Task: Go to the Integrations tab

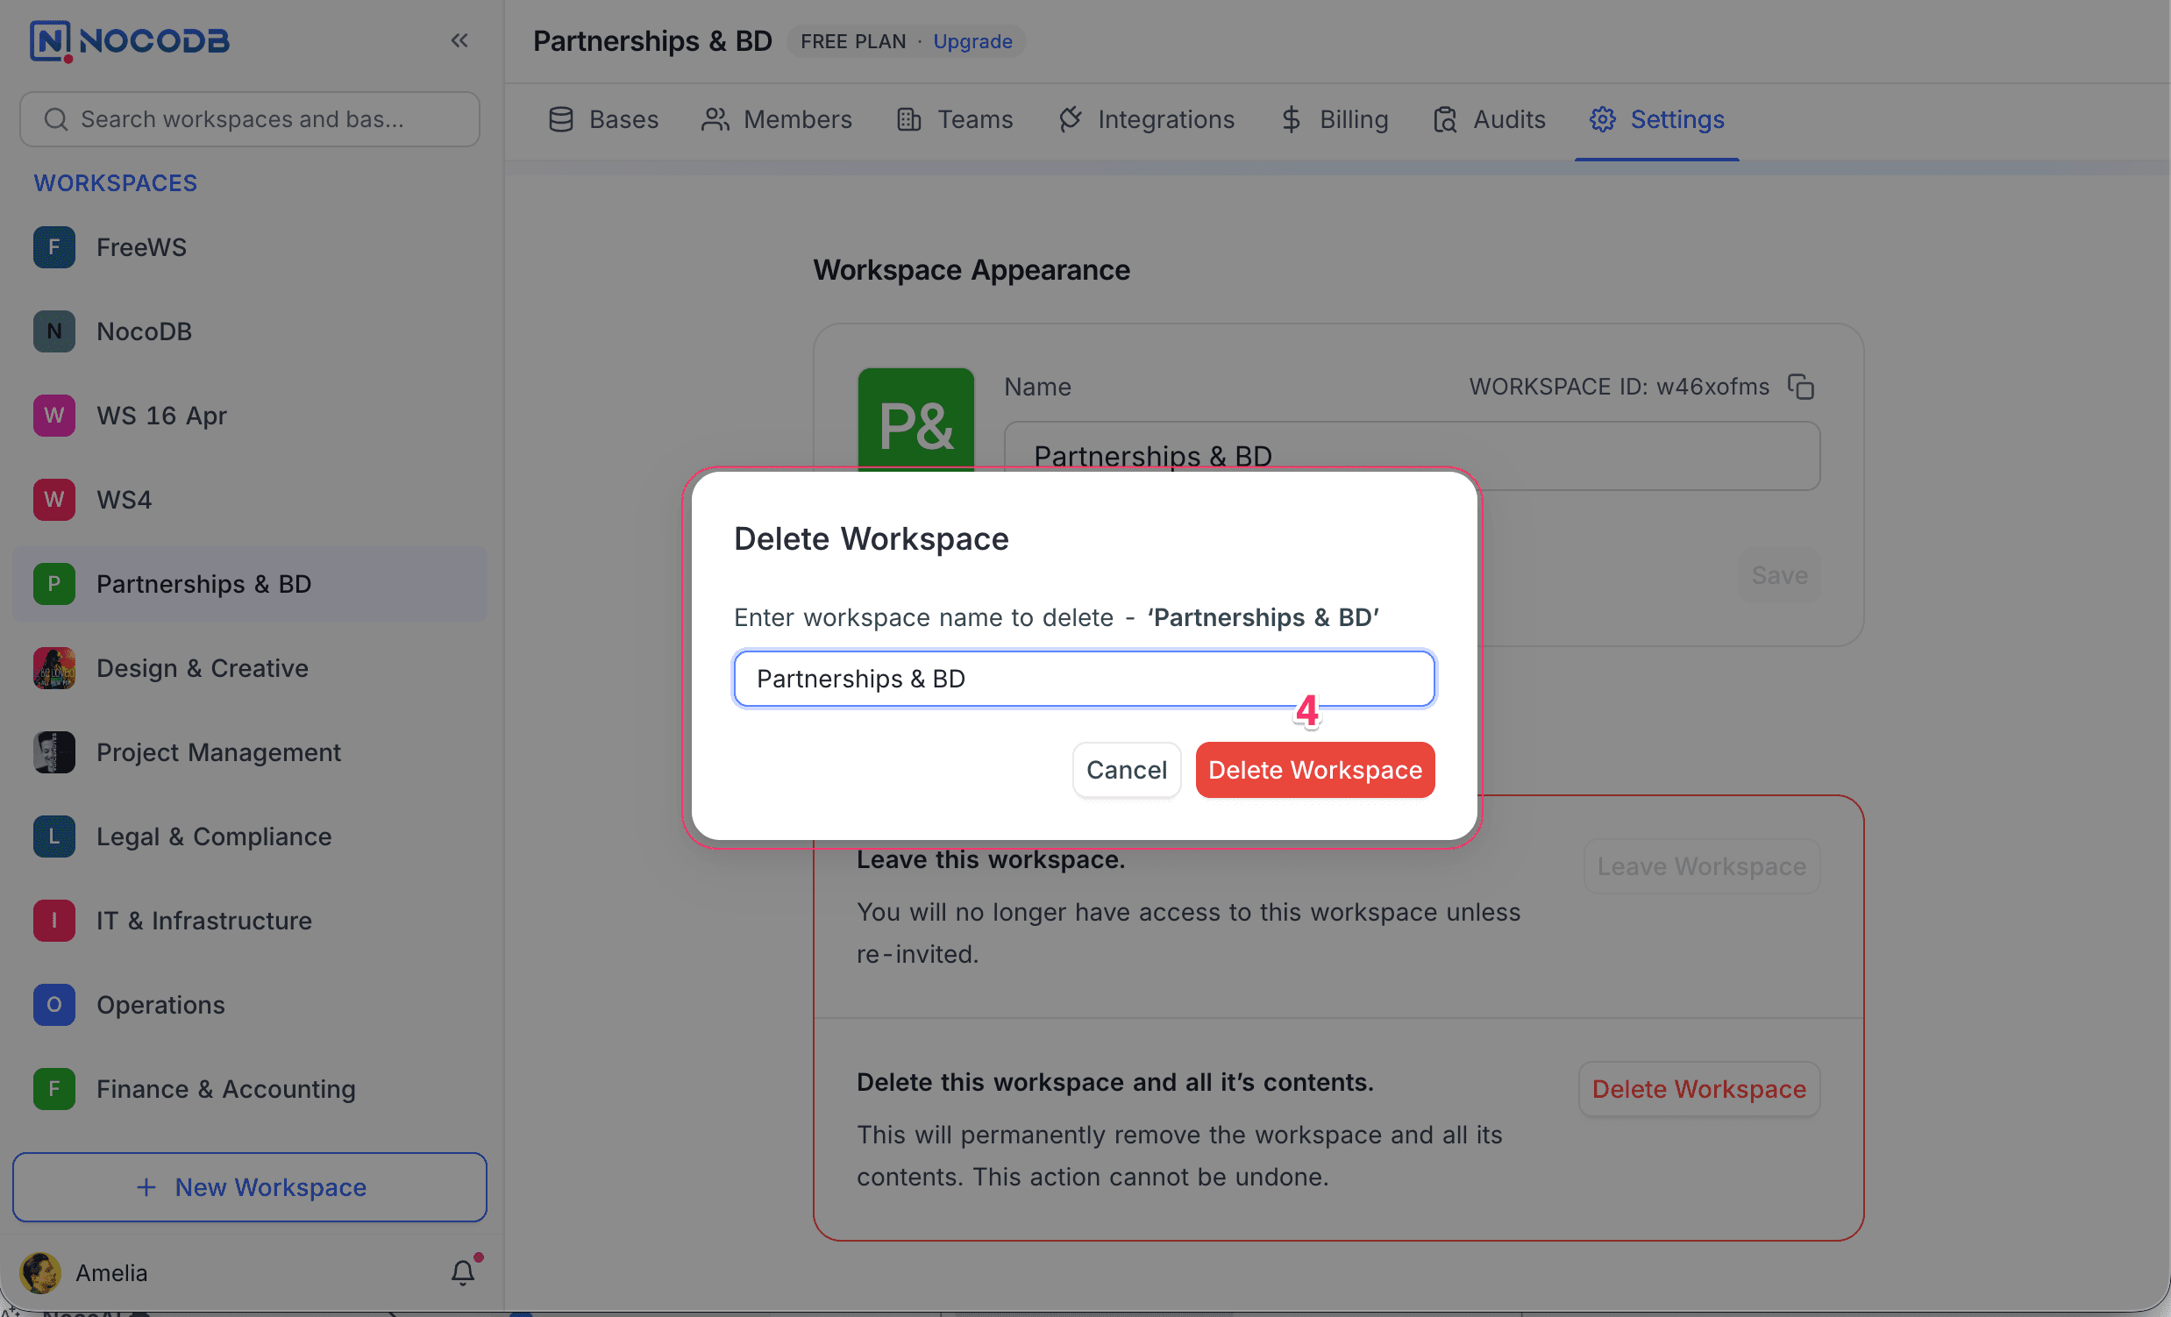Action: pos(1146,120)
